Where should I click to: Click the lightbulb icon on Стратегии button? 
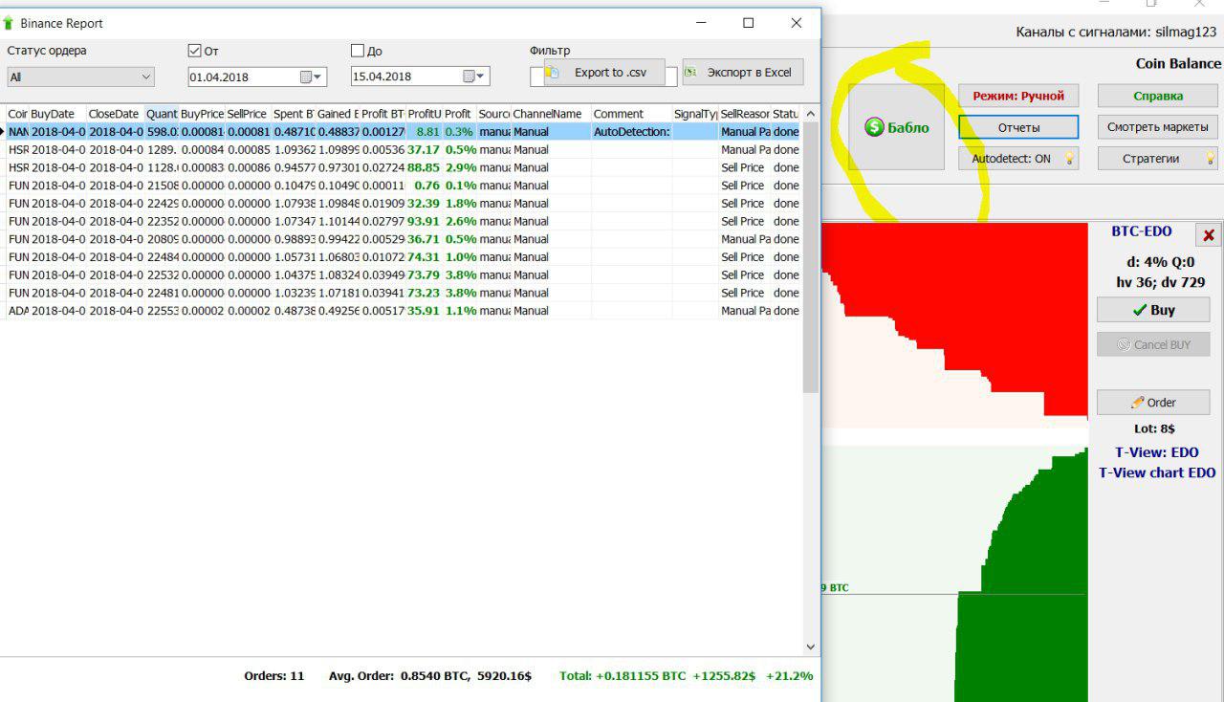click(x=1210, y=158)
